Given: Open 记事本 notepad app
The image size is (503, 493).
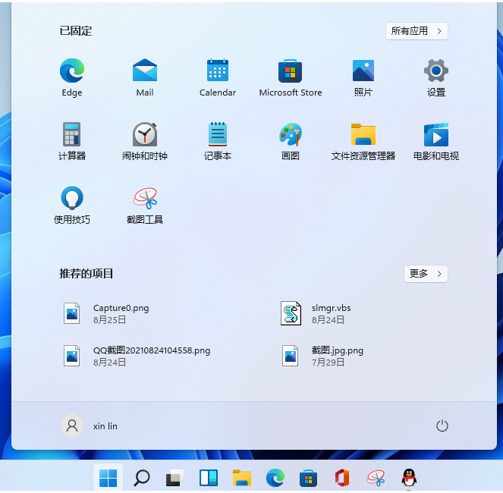Looking at the screenshot, I should coord(218,141).
